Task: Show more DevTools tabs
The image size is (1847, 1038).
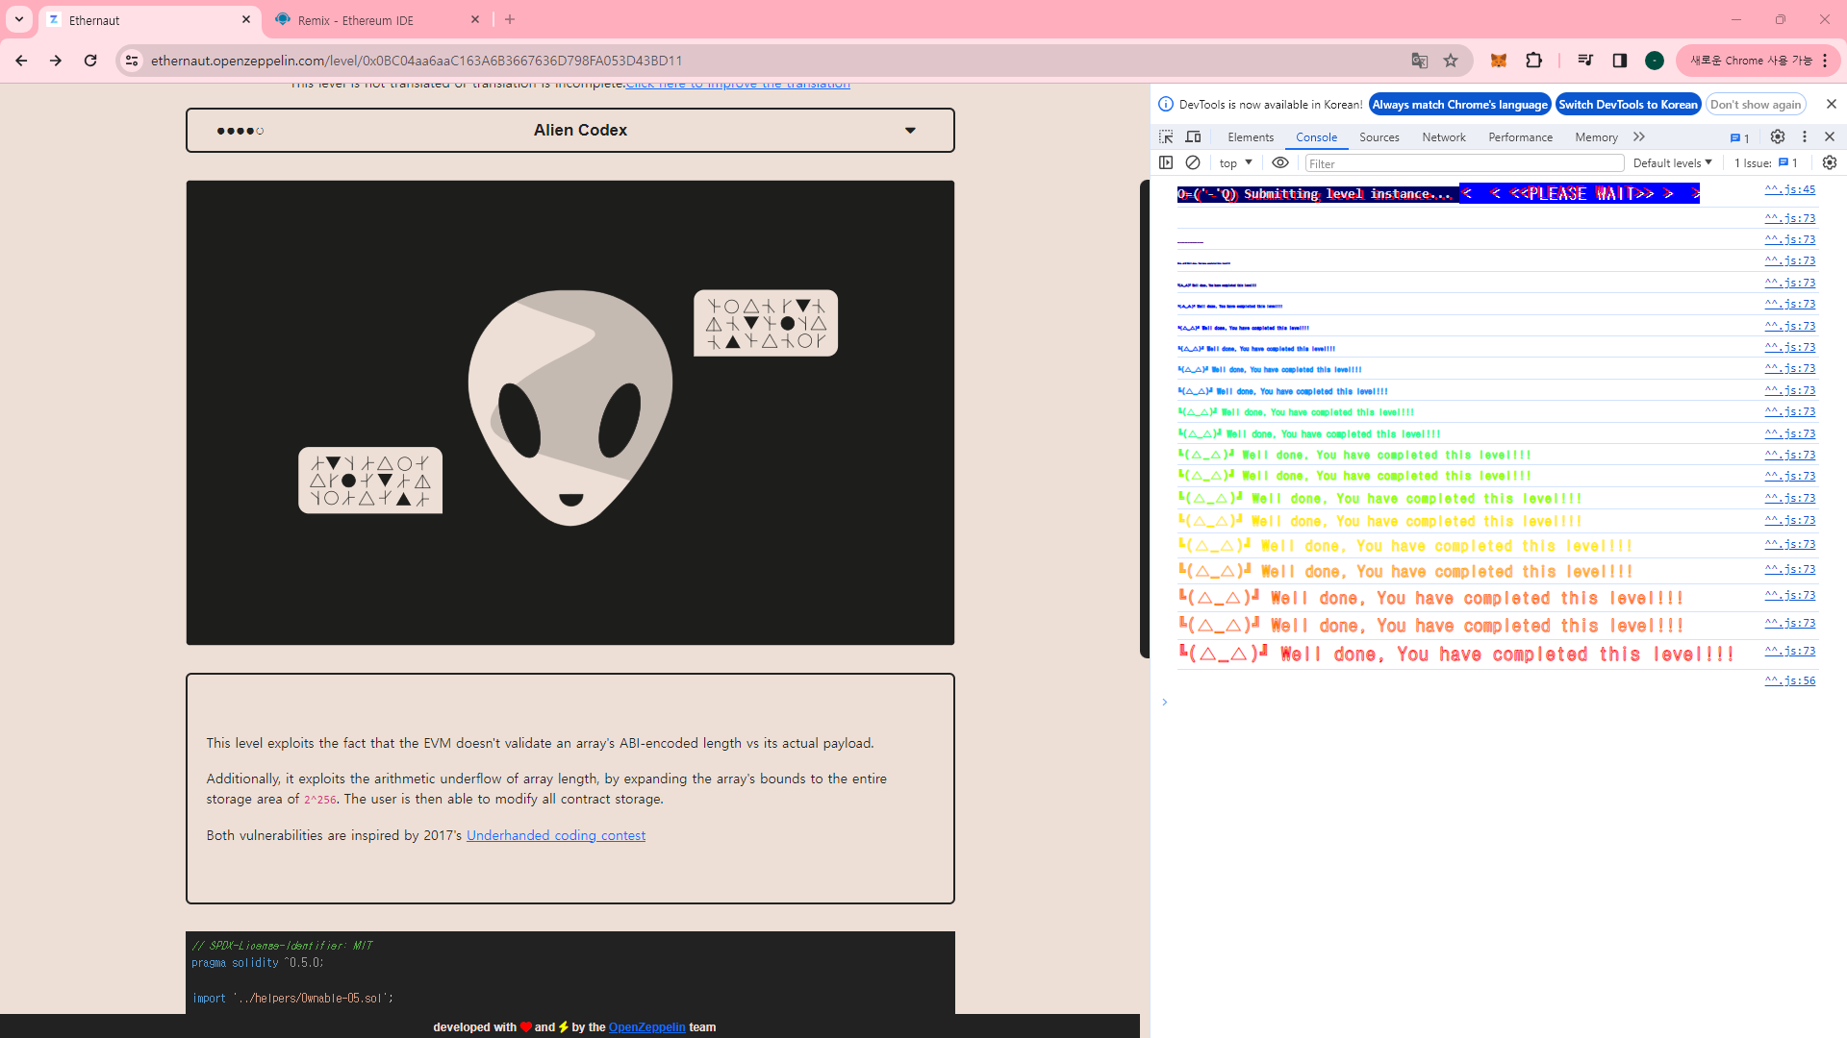Action: click(x=1639, y=136)
